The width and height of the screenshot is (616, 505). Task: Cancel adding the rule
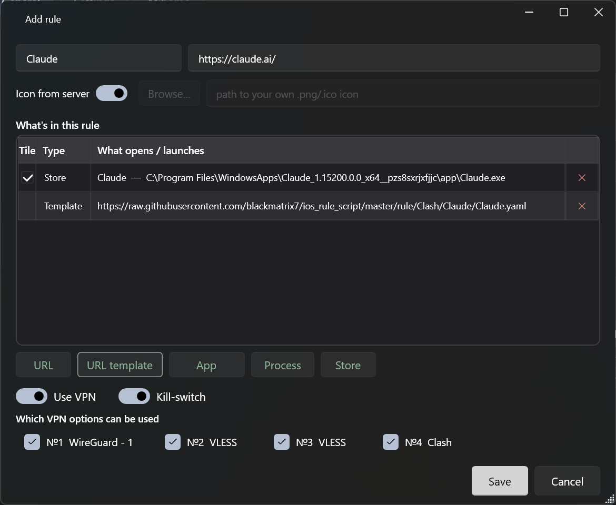click(x=567, y=481)
